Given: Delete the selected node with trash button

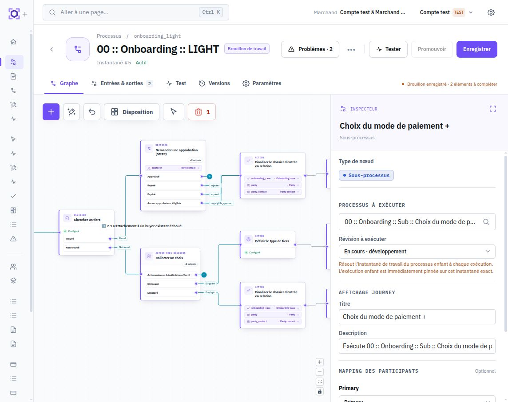Looking at the screenshot, I should (202, 112).
